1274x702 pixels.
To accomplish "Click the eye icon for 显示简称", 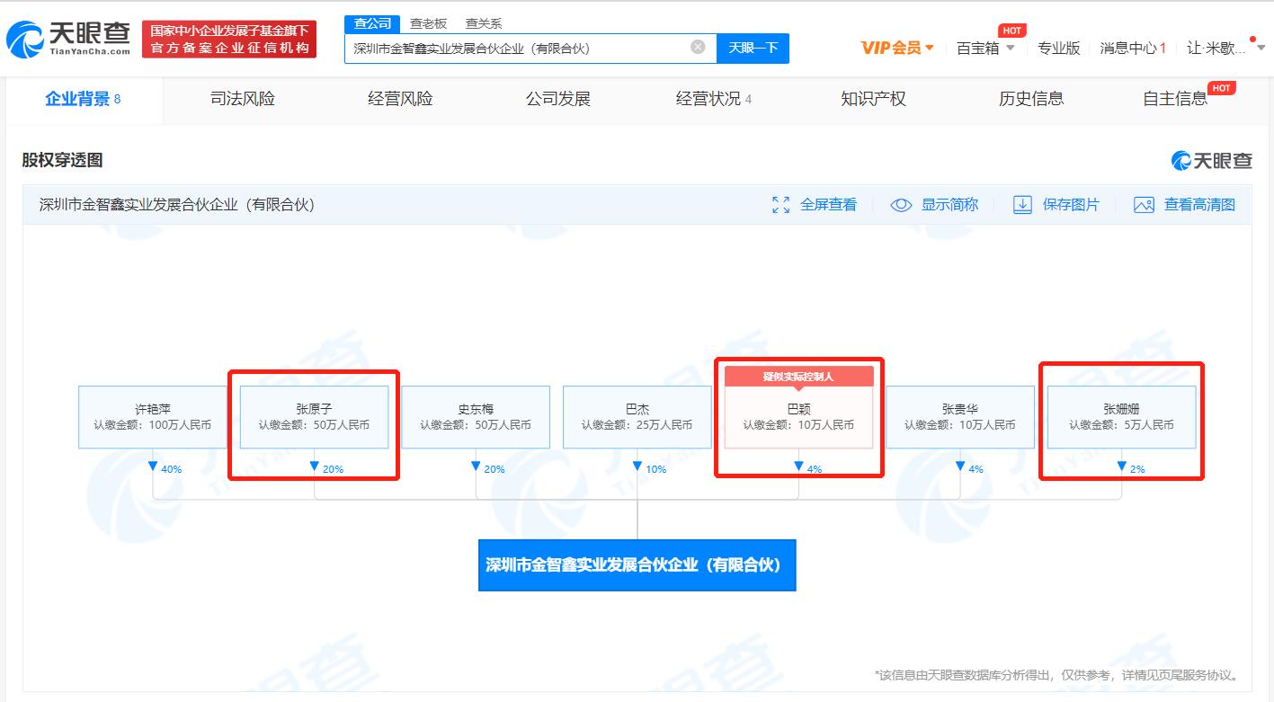I will pyautogui.click(x=901, y=205).
